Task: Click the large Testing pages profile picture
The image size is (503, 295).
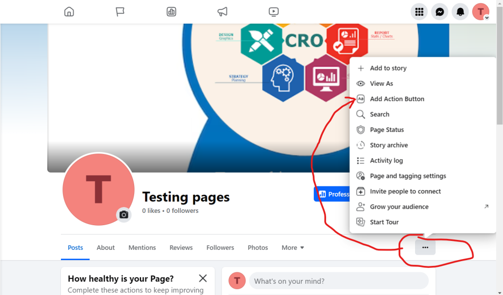Action: 98,189
